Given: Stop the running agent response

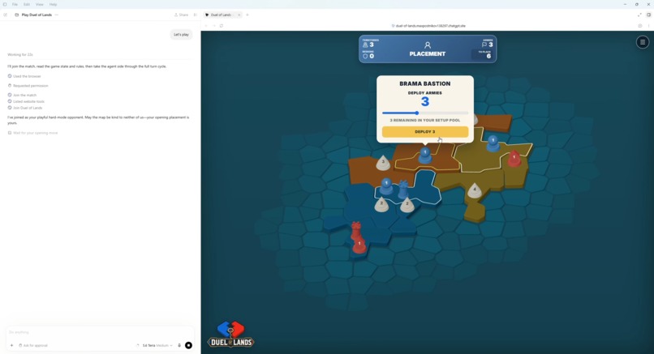Looking at the screenshot, I should (188, 345).
